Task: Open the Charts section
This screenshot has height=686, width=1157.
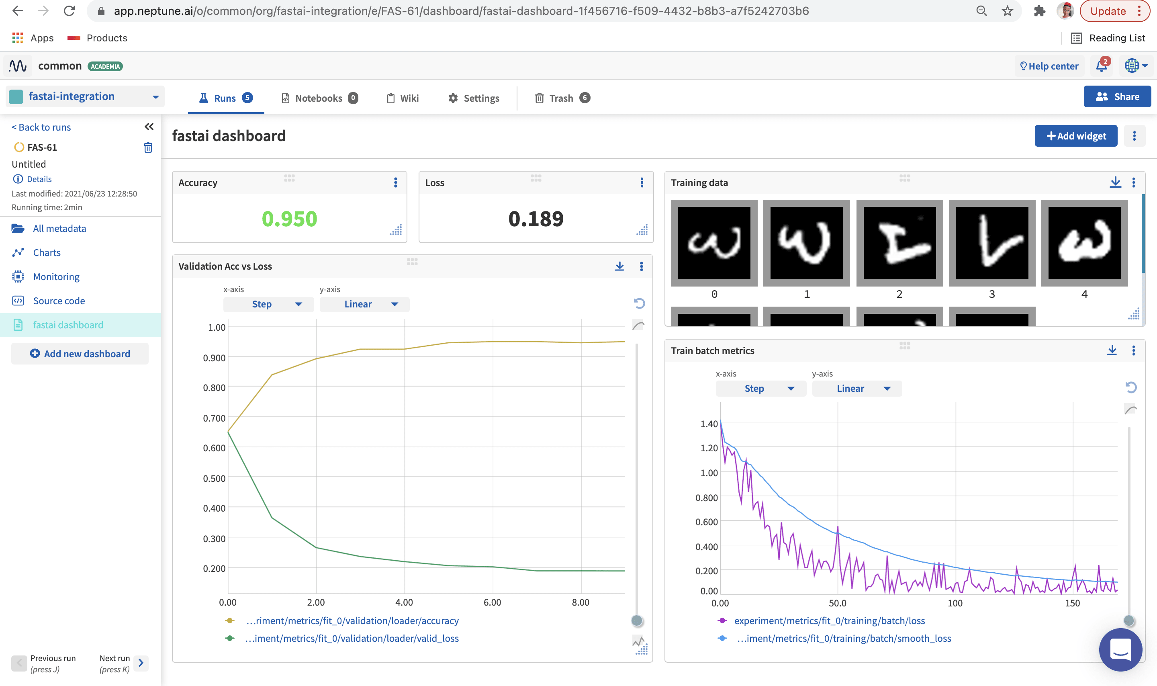Action: click(x=47, y=252)
